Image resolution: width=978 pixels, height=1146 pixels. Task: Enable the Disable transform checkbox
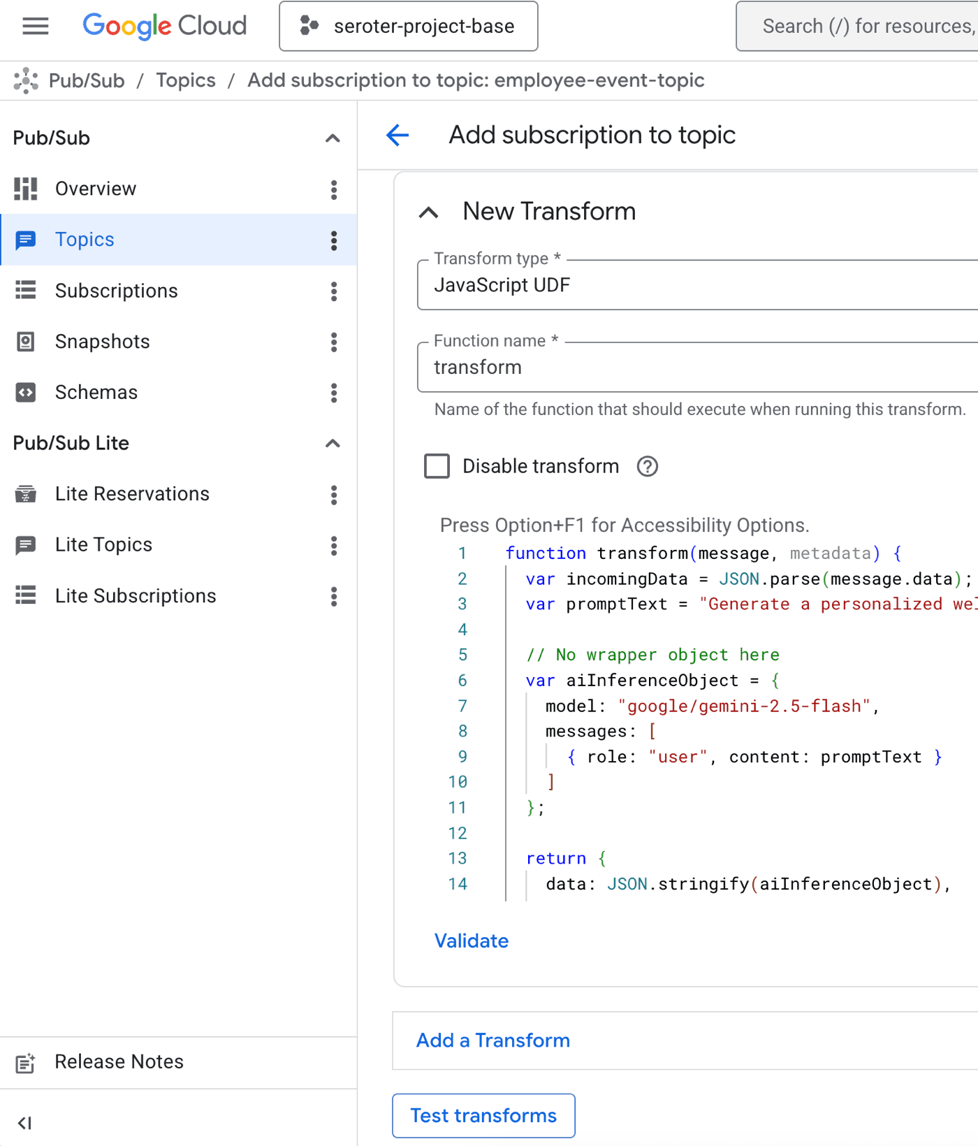(437, 466)
